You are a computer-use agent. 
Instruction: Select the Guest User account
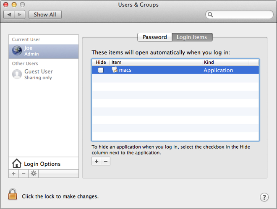tap(38, 74)
